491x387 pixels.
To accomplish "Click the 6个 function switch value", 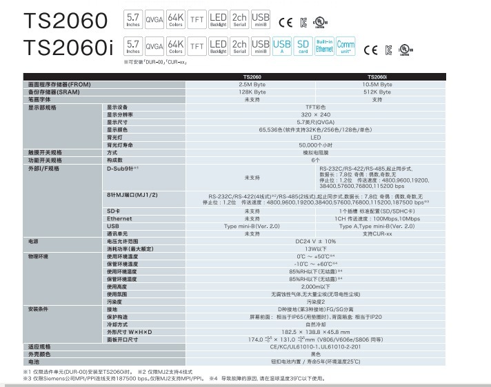I will tap(316, 160).
